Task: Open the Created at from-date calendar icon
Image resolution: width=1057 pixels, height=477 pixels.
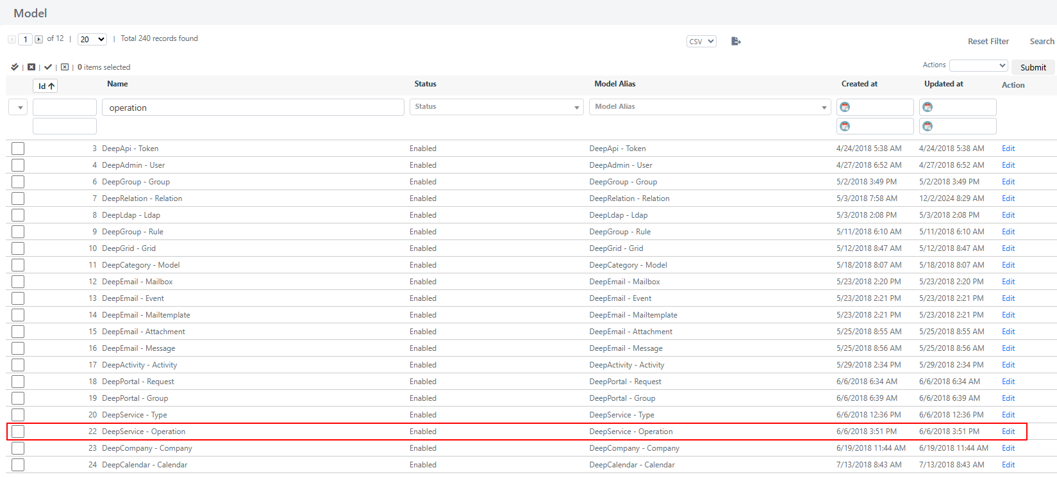Action: (x=845, y=107)
